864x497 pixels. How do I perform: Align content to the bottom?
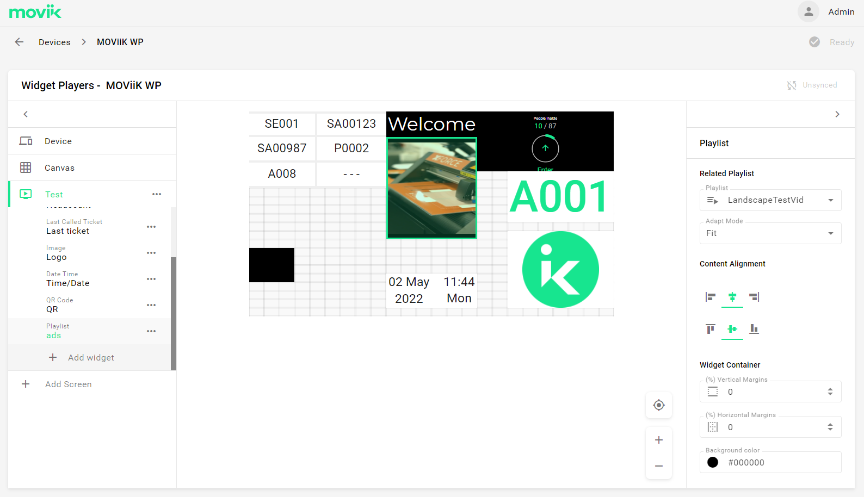tap(754, 329)
